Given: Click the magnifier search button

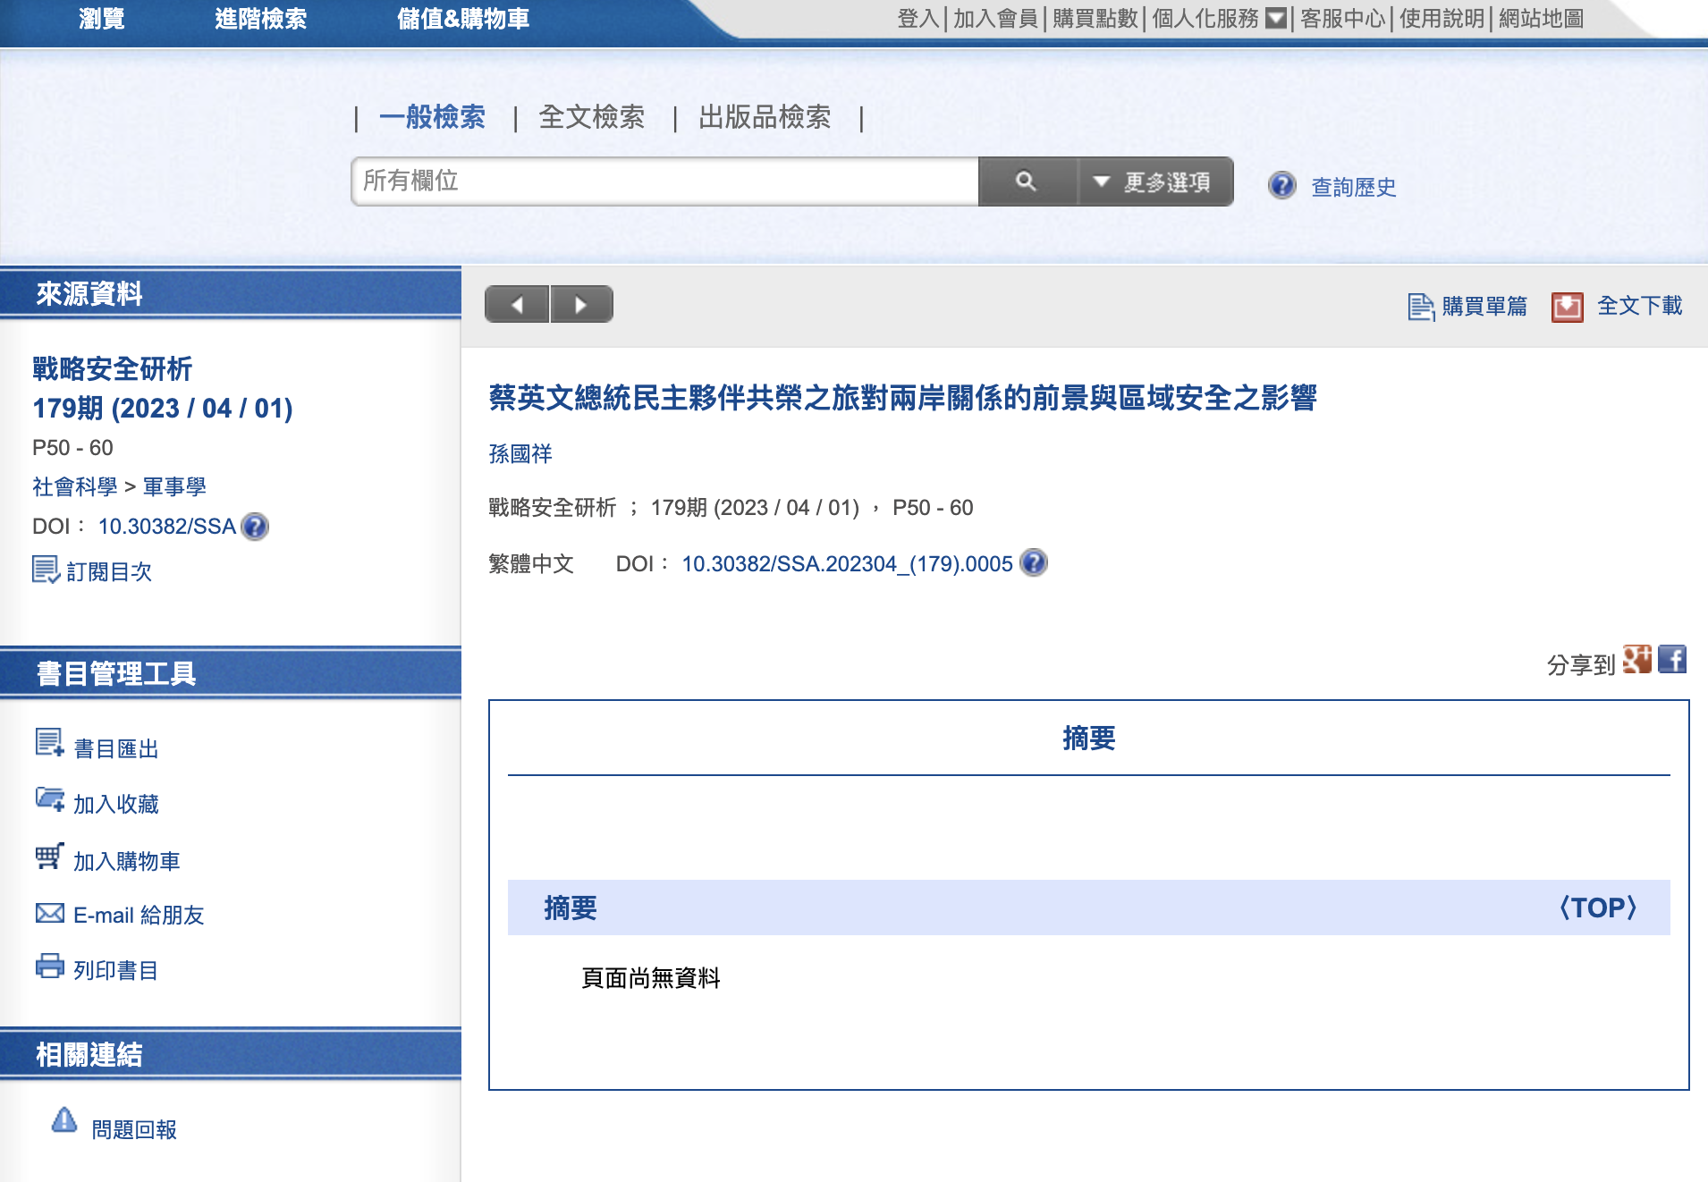Looking at the screenshot, I should (1027, 182).
